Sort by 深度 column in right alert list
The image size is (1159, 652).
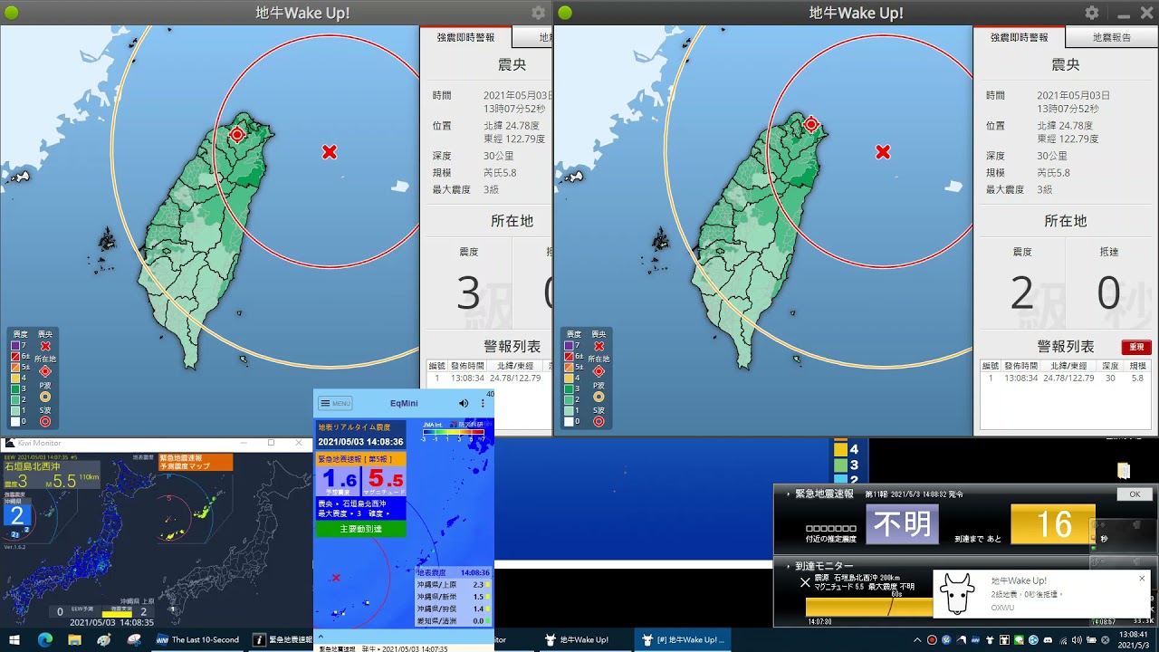click(x=1110, y=366)
